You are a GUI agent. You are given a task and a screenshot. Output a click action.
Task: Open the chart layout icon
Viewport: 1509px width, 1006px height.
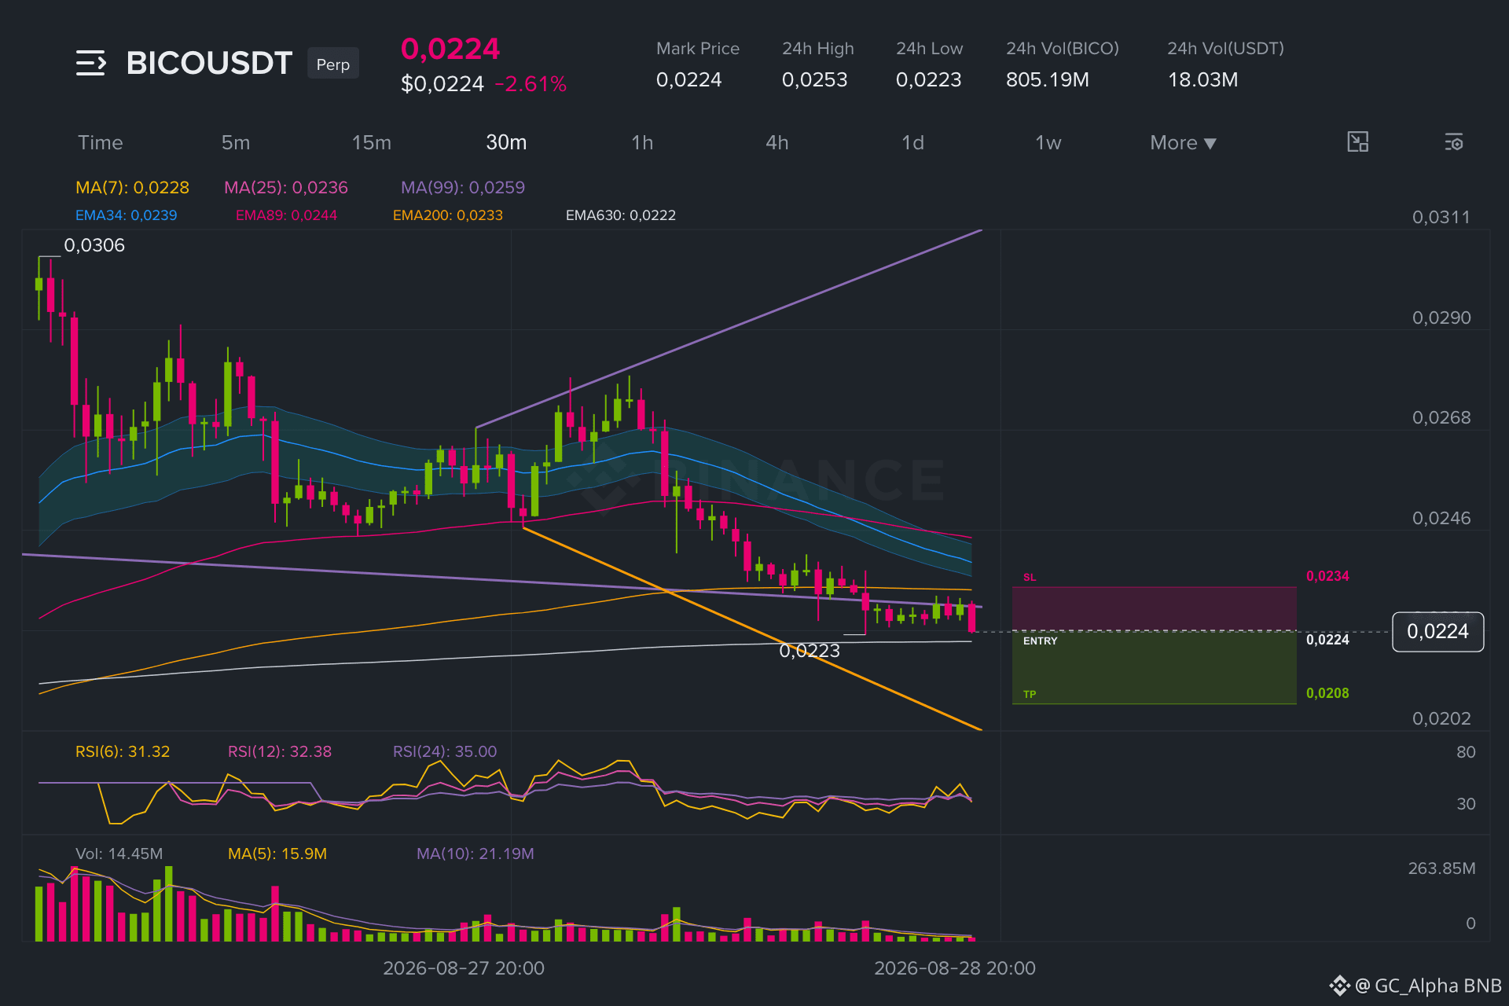click(x=1358, y=142)
